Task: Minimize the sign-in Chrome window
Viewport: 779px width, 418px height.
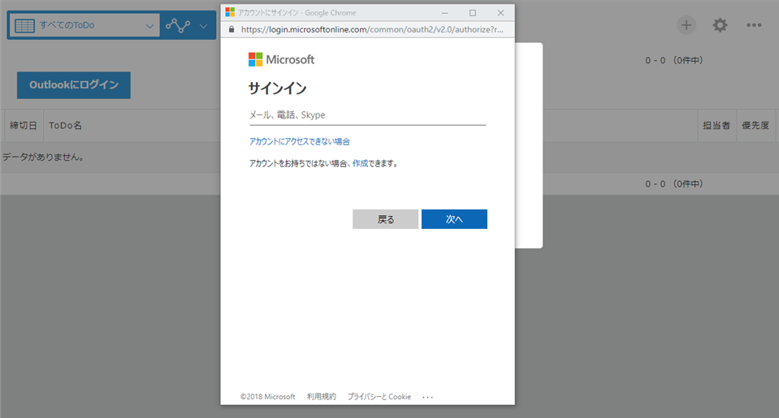Action: click(444, 13)
